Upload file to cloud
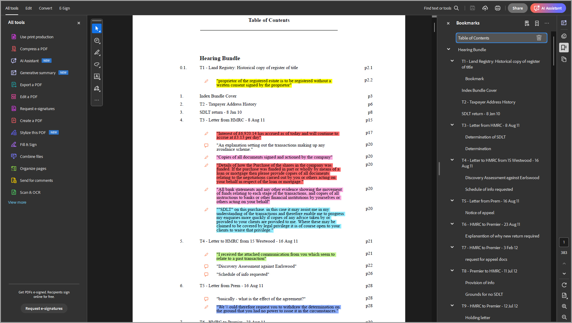The height and width of the screenshot is (323, 572). point(485,8)
